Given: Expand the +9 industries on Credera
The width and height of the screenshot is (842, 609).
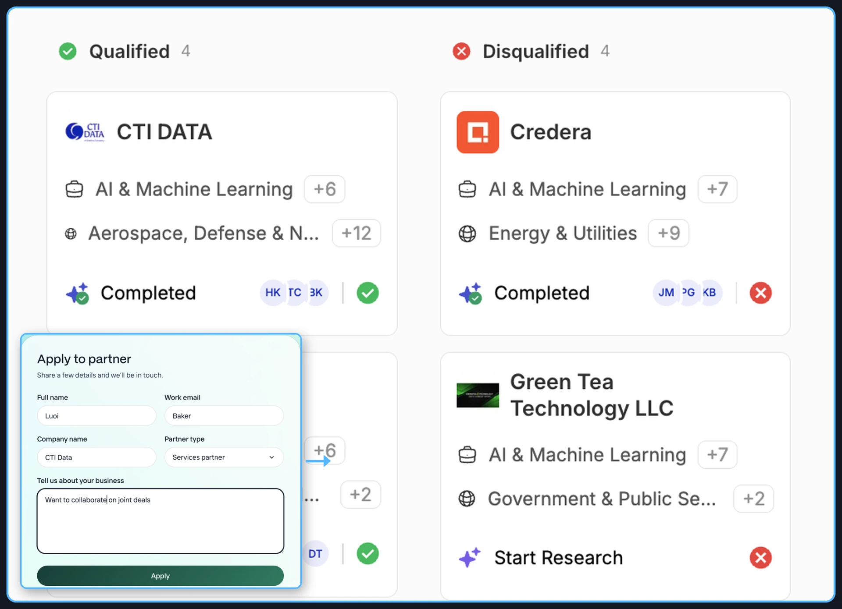Looking at the screenshot, I should 669,233.
